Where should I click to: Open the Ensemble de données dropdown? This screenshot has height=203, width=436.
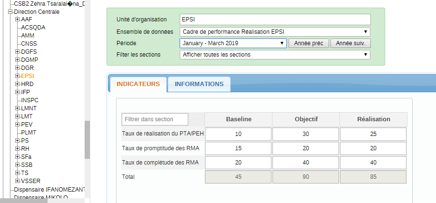point(275,32)
